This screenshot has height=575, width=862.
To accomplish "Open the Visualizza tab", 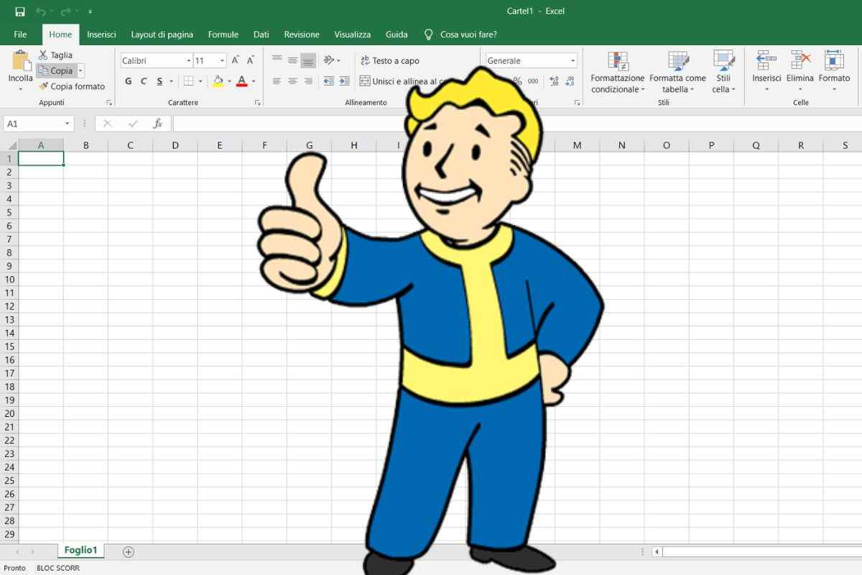I will coord(353,34).
